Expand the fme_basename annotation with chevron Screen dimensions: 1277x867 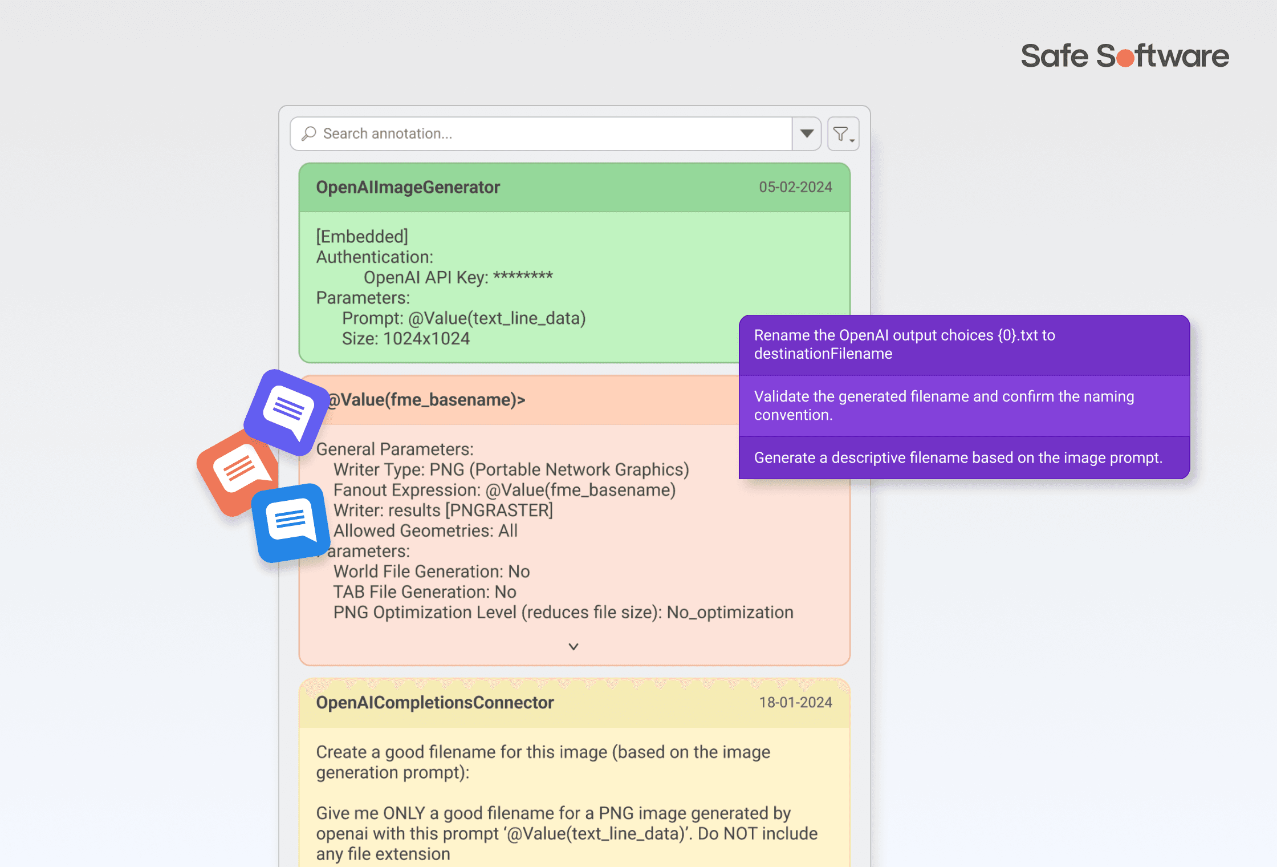click(x=574, y=646)
